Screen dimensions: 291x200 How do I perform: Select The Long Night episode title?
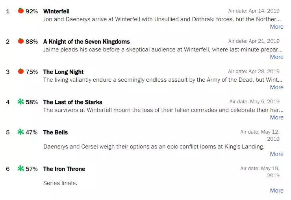coord(63,72)
